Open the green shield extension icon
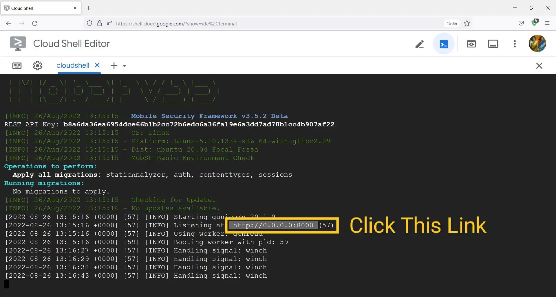 pos(535,23)
